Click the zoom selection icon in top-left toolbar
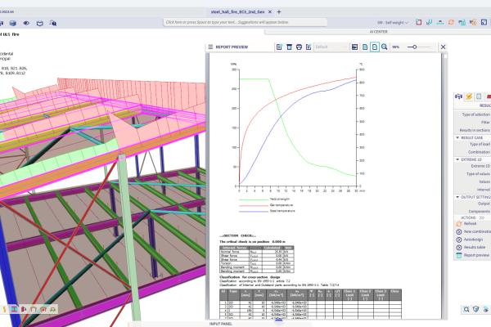This screenshot has width=491, height=327. pyautogui.click(x=53, y=23)
